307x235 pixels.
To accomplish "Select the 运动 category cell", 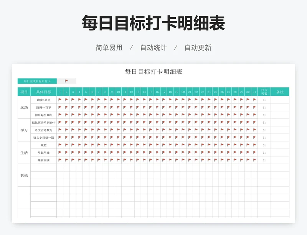I will click(x=24, y=107).
